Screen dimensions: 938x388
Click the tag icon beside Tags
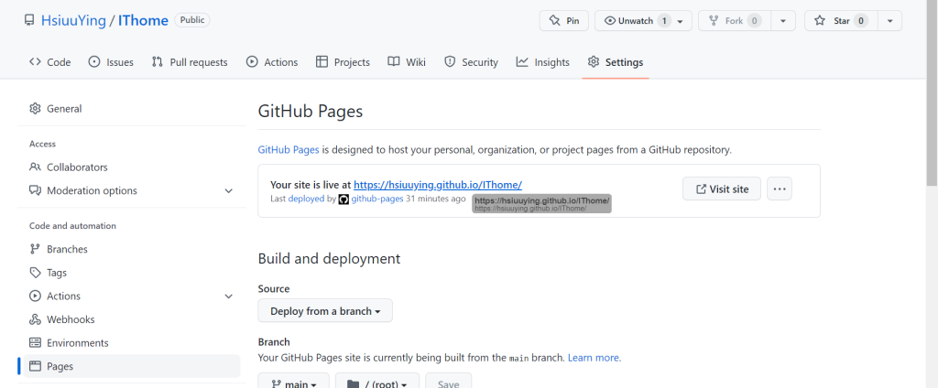[x=35, y=273]
